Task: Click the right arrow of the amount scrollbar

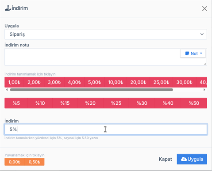Action: [x=204, y=90]
